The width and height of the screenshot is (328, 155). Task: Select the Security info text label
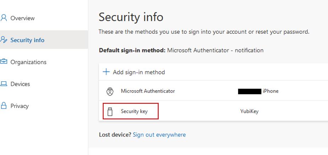point(27,40)
